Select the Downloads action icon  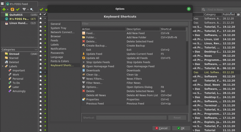(83, 70)
